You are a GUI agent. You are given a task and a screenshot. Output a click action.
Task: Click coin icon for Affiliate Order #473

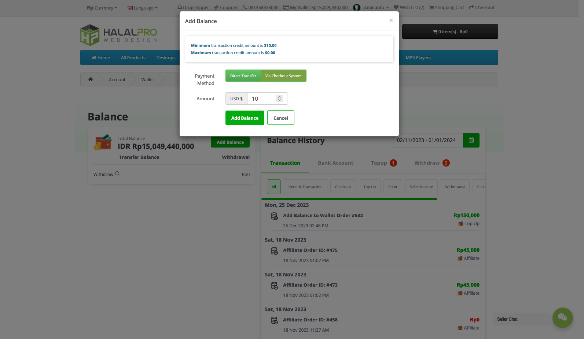pos(274,286)
